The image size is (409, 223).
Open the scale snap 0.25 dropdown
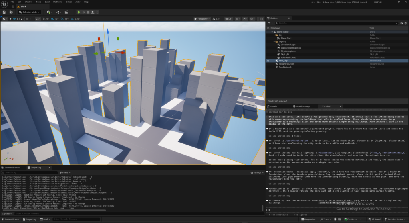[x=77, y=19]
